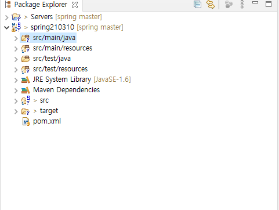The image size is (279, 210).
Task: Select src/main/resources tree item
Action: (x=63, y=48)
